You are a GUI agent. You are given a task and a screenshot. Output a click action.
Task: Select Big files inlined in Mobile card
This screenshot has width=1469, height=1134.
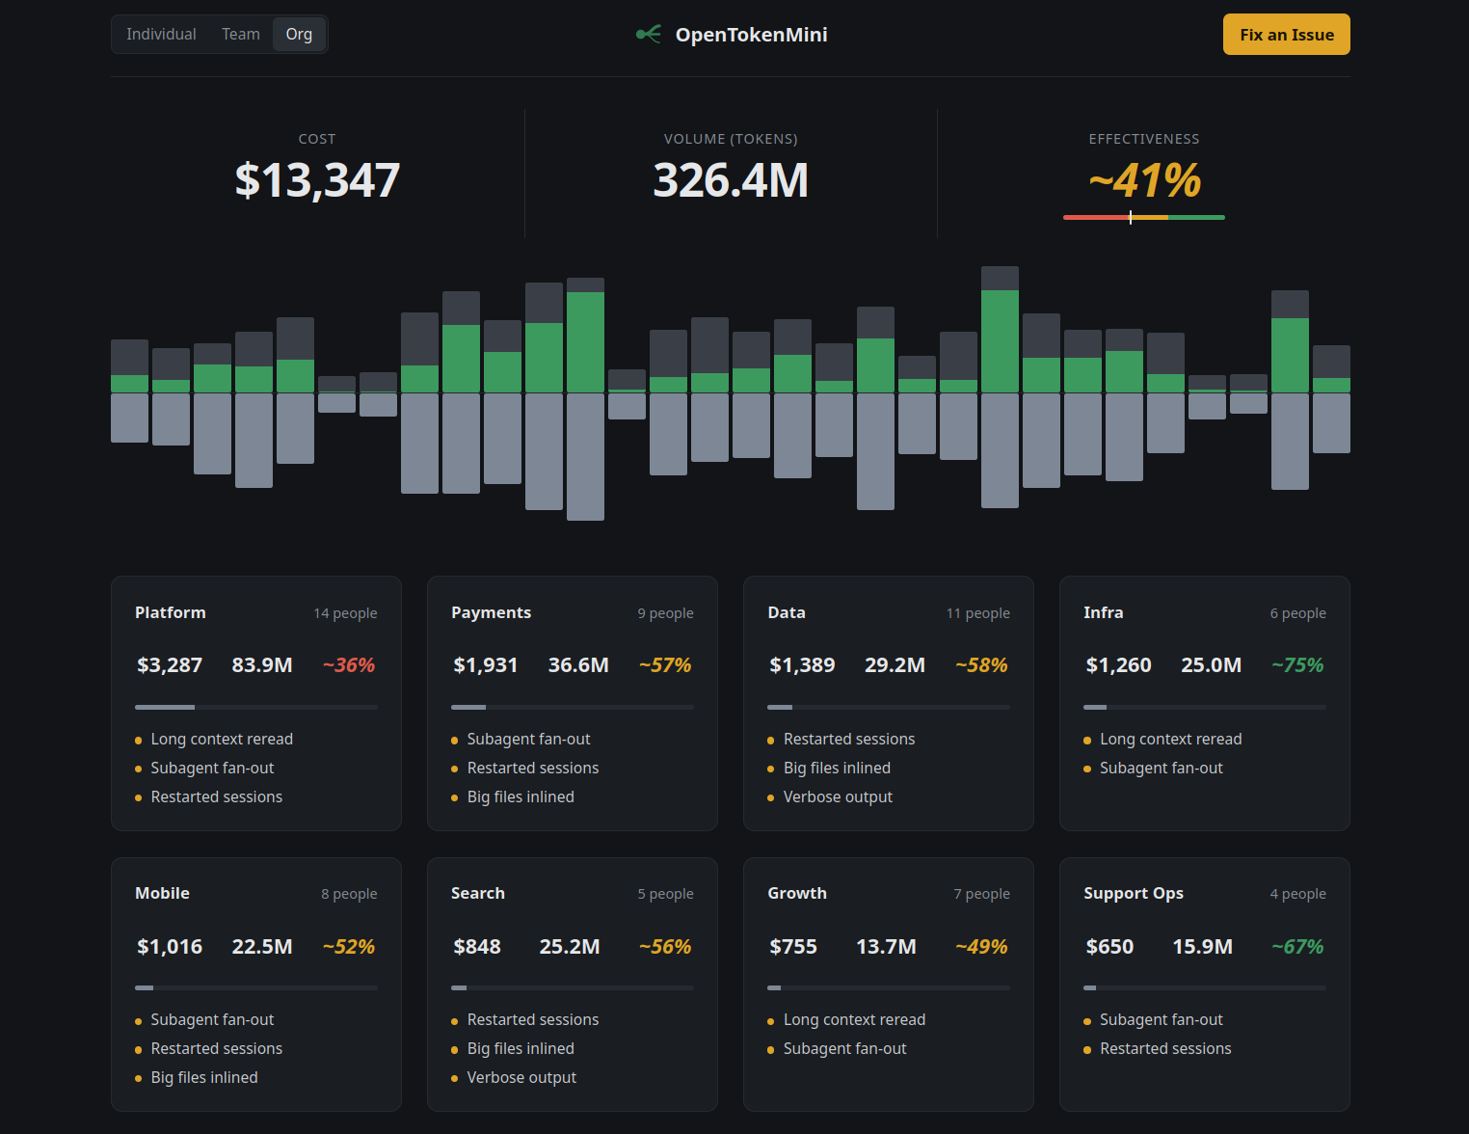204,1077
